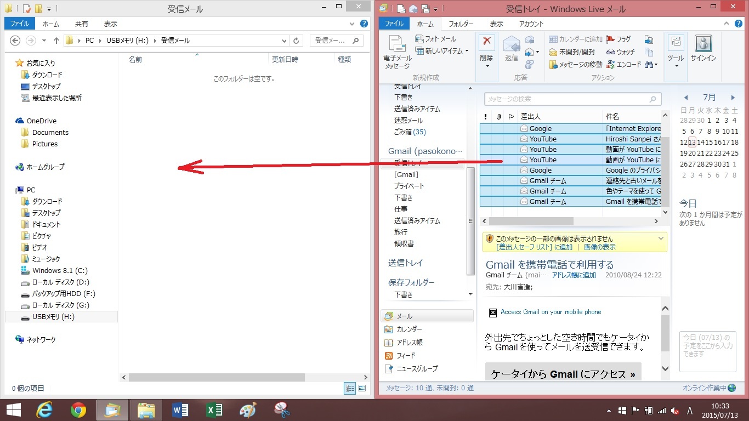Viewport: 749px width, 421px height.
Task: Select the 13th in the July calendar
Action: tap(692, 142)
